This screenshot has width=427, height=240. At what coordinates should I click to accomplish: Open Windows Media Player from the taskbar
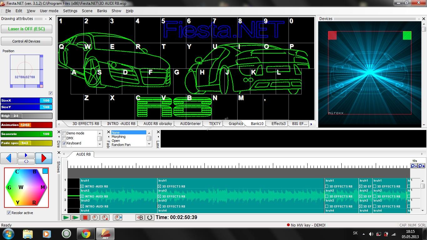[x=47, y=234]
